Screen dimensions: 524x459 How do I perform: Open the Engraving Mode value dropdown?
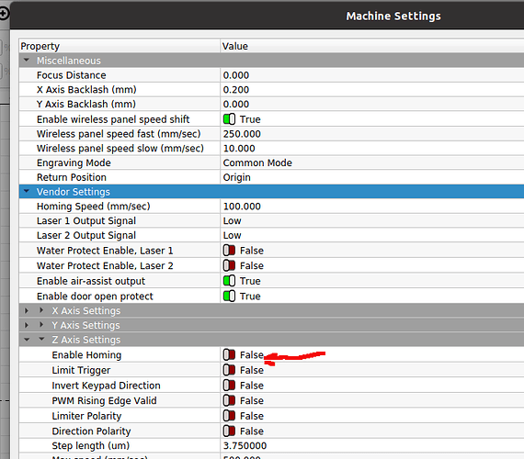click(x=372, y=162)
